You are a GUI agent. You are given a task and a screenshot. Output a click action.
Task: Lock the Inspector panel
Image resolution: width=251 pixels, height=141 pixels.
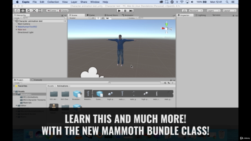(x=233, y=16)
